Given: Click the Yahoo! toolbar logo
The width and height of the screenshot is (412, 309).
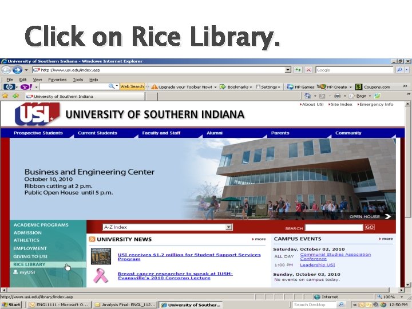Looking at the screenshot, I should click(26, 87).
